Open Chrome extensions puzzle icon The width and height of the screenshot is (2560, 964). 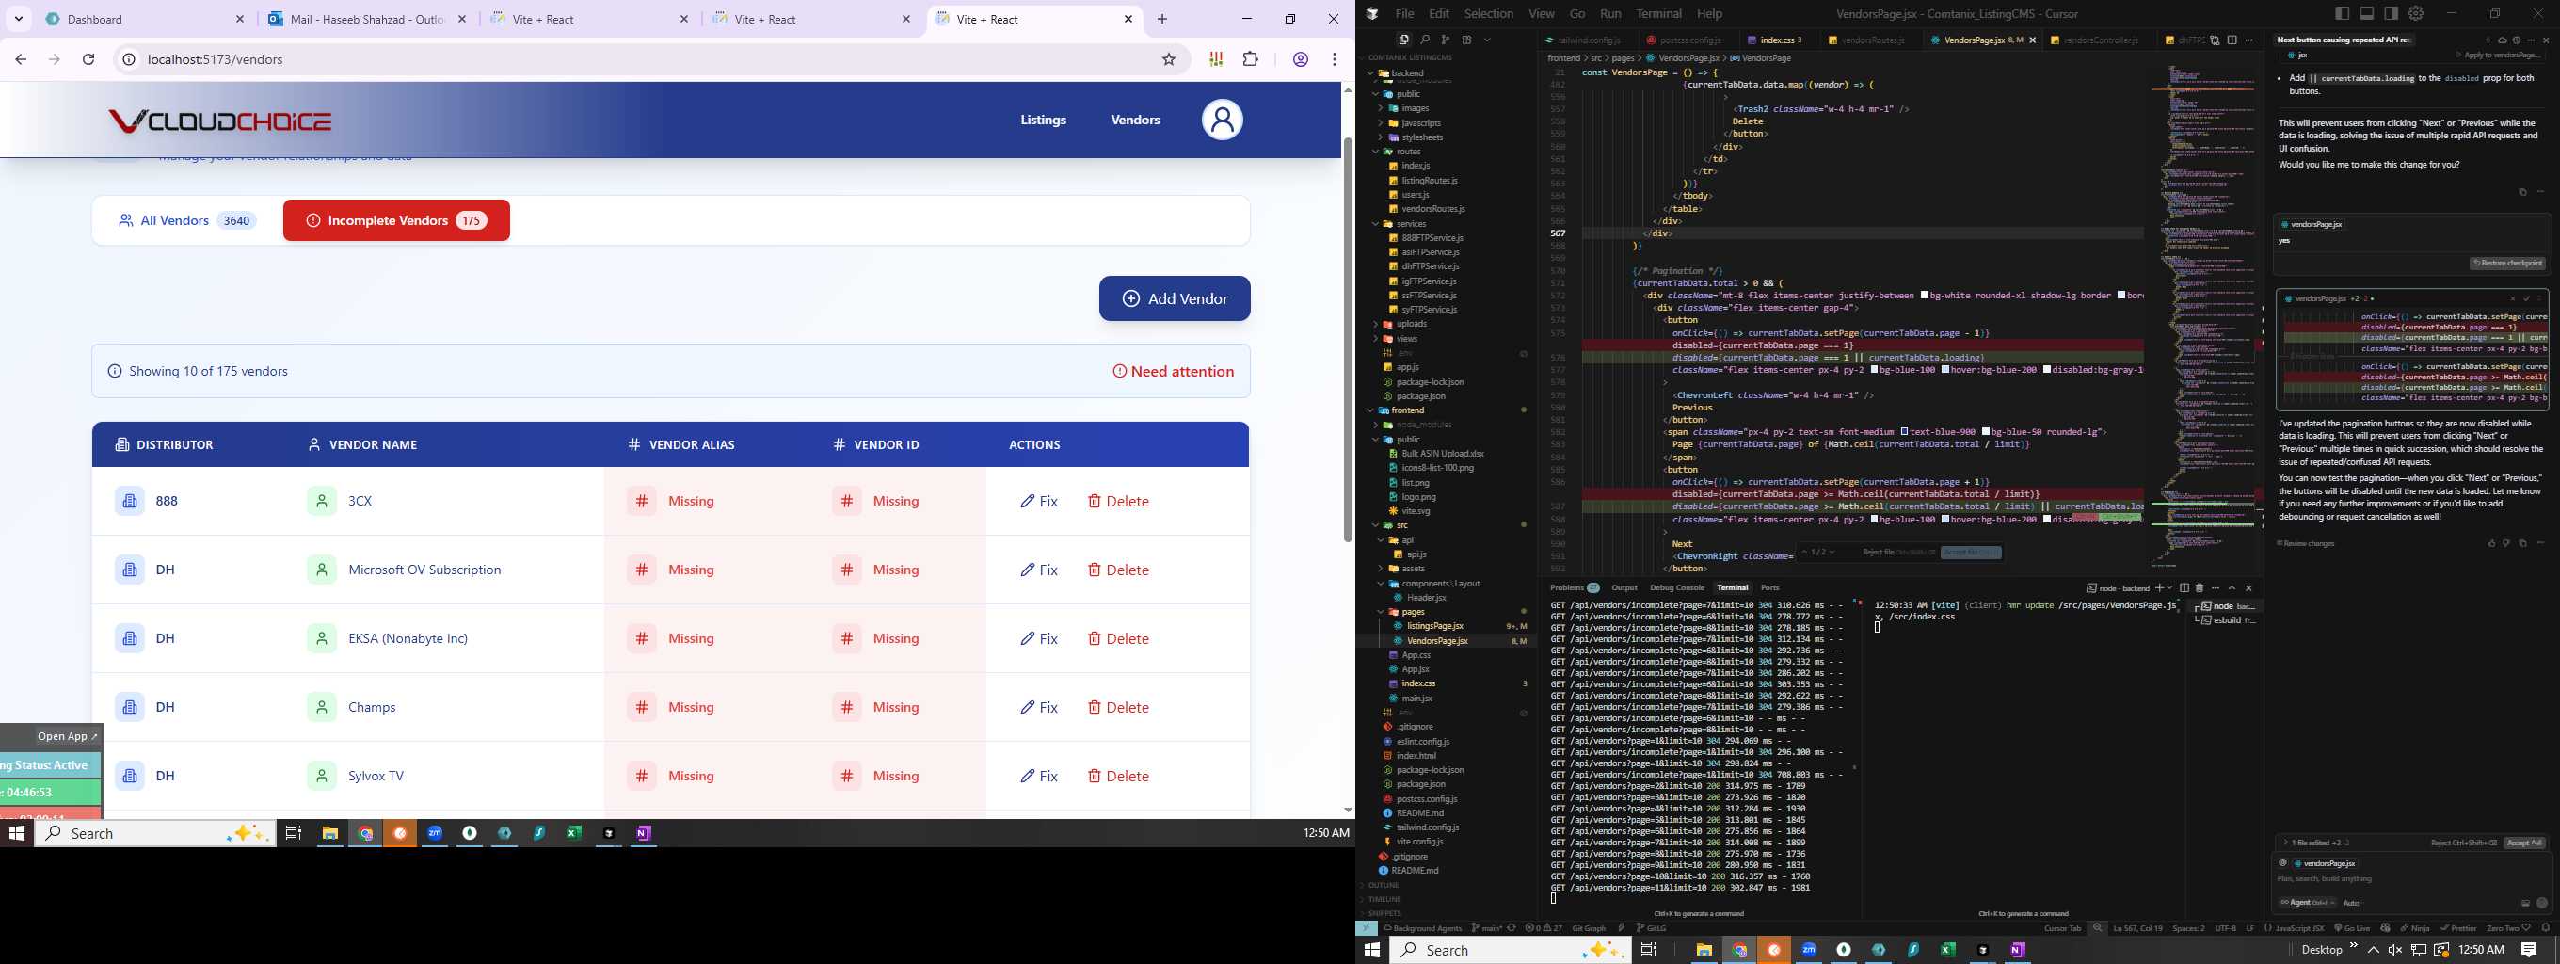click(x=1250, y=59)
